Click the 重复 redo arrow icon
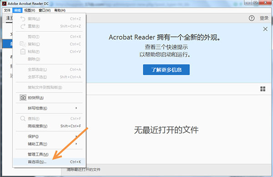This screenshot has height=177, width=273. [23, 26]
